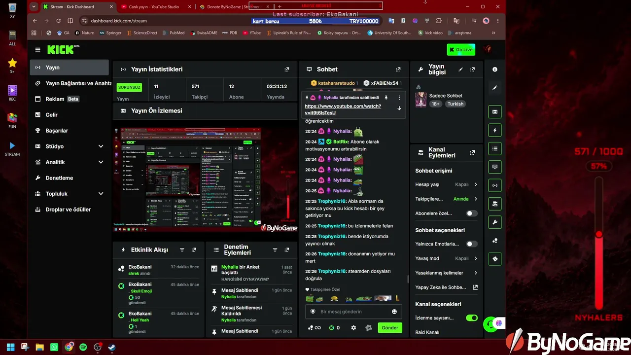Screen dimensions: 631x355
Task: Open Droplar ve ödüller page
Action: point(69,210)
